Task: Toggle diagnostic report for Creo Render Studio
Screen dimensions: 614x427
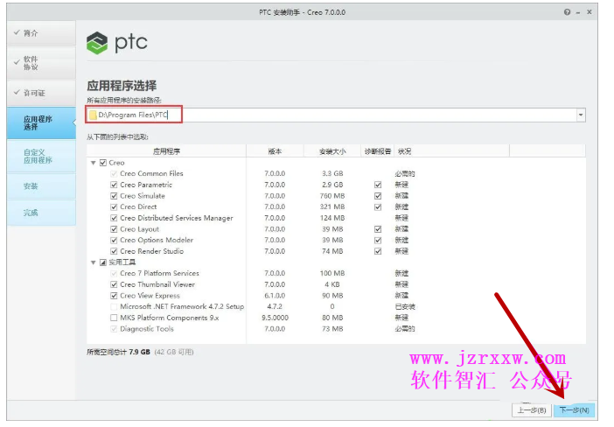Action: [x=378, y=251]
